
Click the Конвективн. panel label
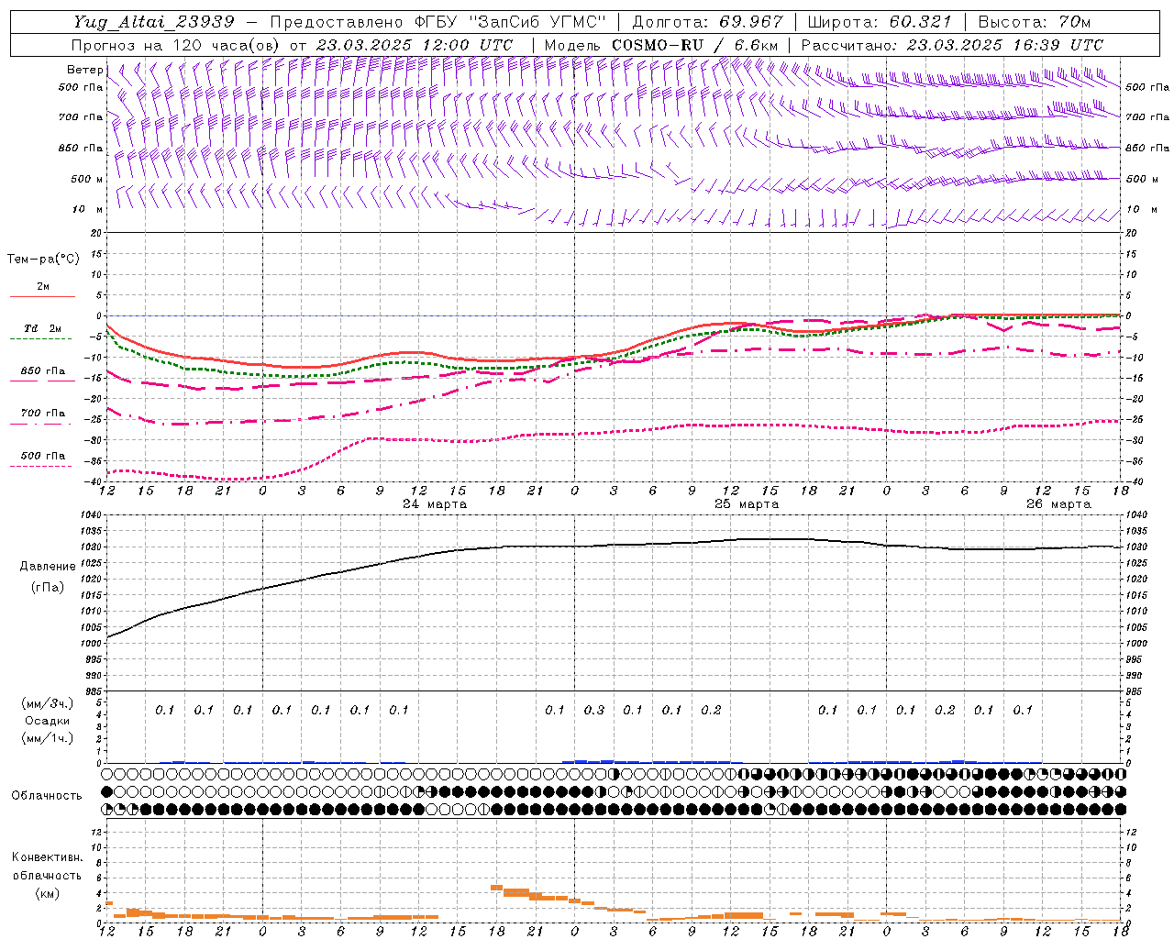(x=48, y=857)
